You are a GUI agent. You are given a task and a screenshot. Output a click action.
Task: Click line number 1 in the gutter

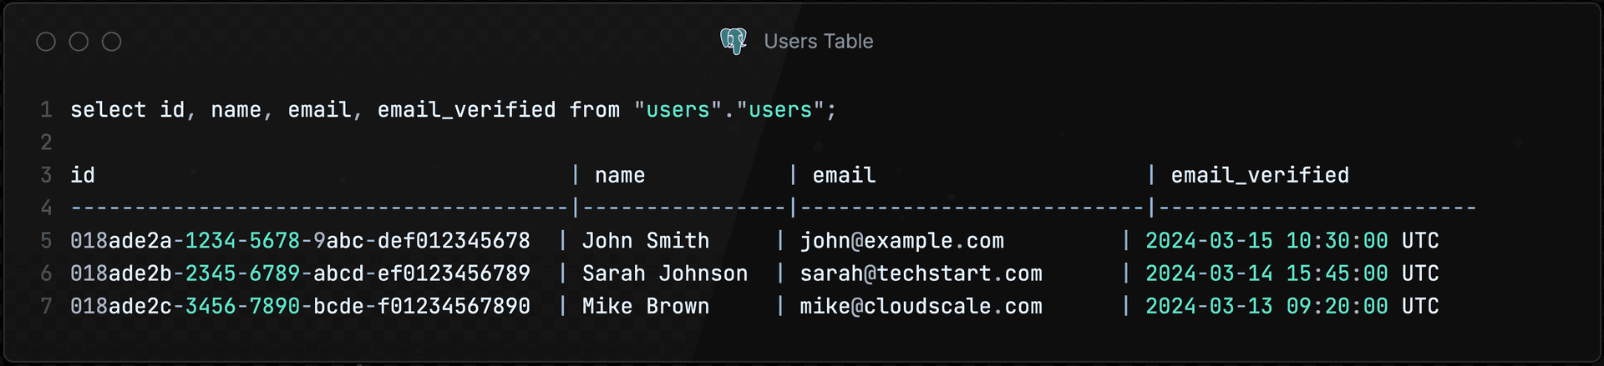pyautogui.click(x=47, y=109)
